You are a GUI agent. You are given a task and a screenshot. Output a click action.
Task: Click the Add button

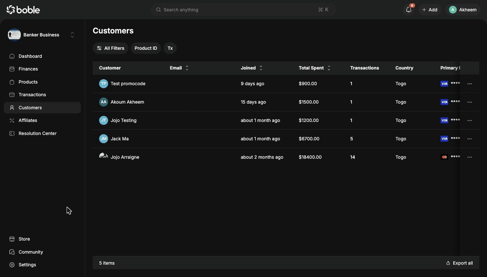click(x=430, y=10)
